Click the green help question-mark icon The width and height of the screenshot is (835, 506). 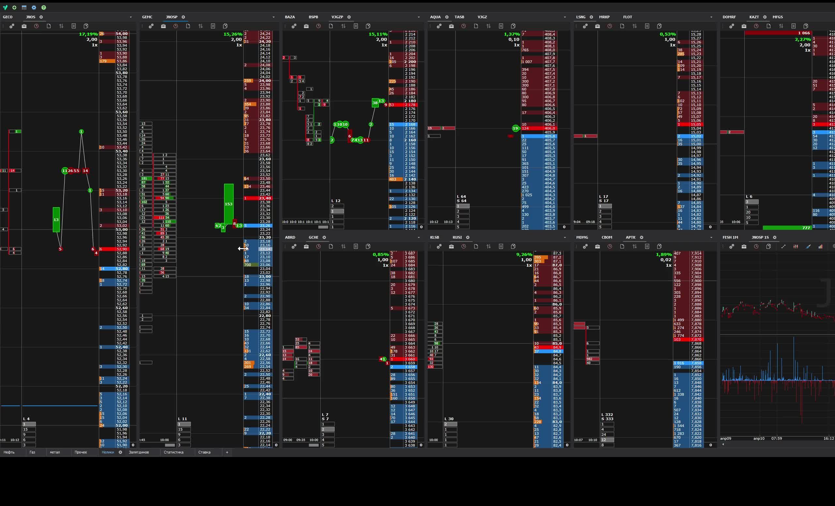pyautogui.click(x=44, y=8)
